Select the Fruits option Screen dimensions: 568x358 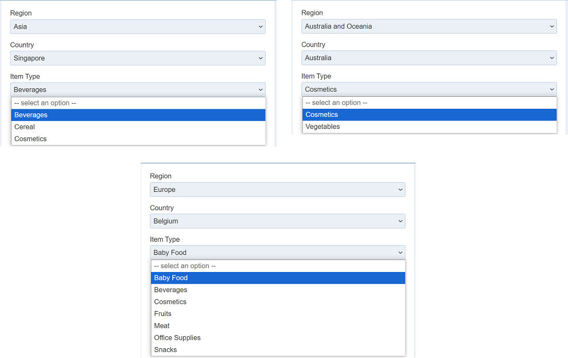point(163,314)
